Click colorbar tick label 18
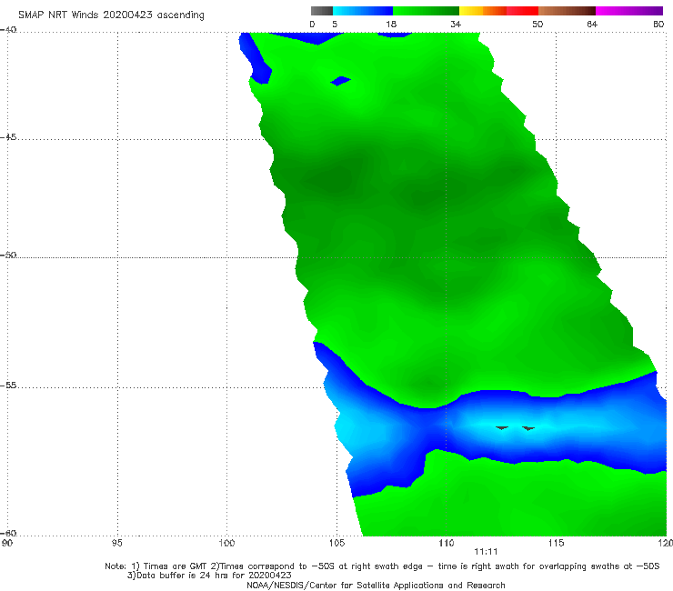Image resolution: width=673 pixels, height=591 pixels. 391,25
